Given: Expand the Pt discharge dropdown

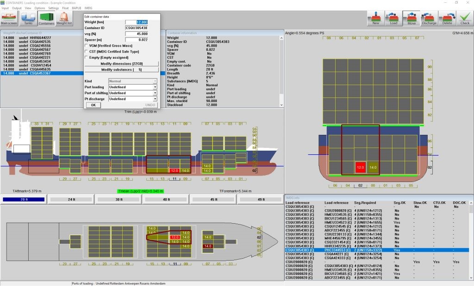Looking at the screenshot, I should 155,99.
